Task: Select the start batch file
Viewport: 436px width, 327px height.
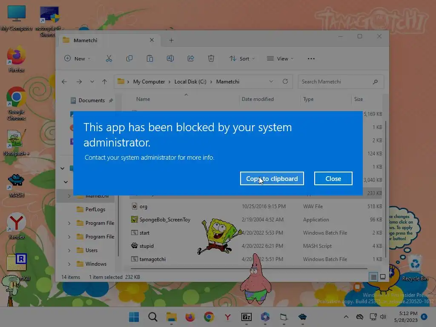Action: coord(256,233)
